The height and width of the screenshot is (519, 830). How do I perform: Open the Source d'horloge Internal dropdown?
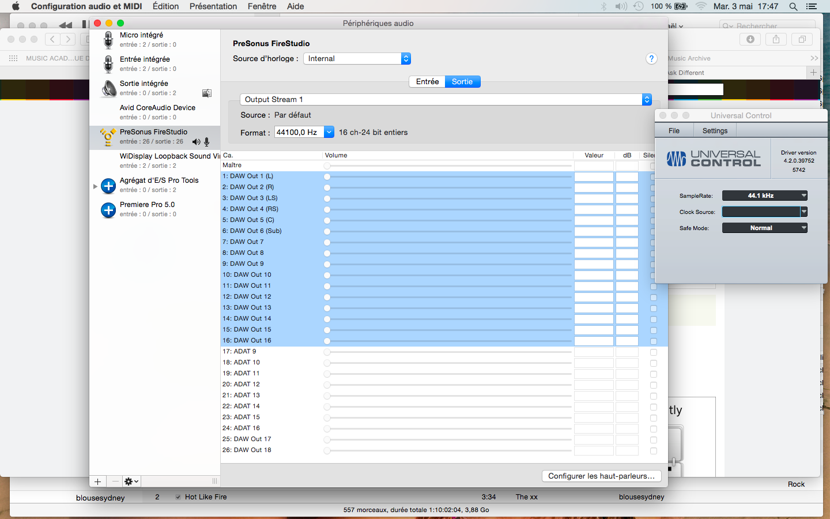tap(357, 59)
